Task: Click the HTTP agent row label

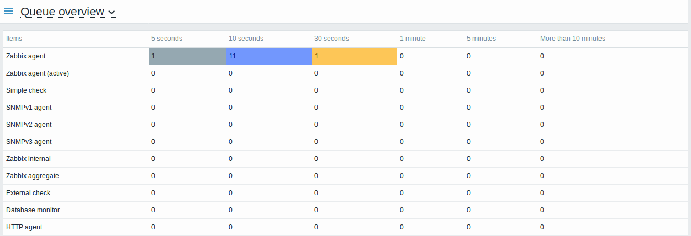Action: [24, 227]
